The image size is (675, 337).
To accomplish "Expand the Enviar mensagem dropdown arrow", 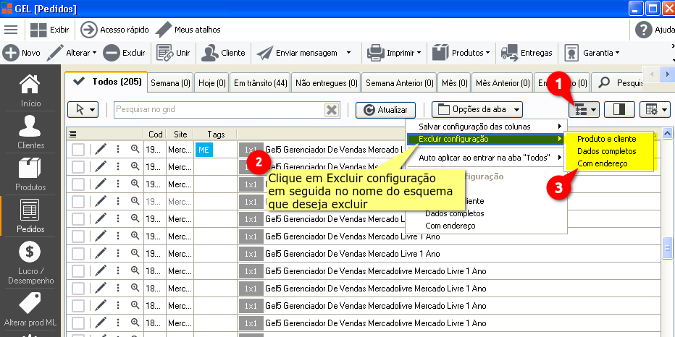I will point(348,53).
